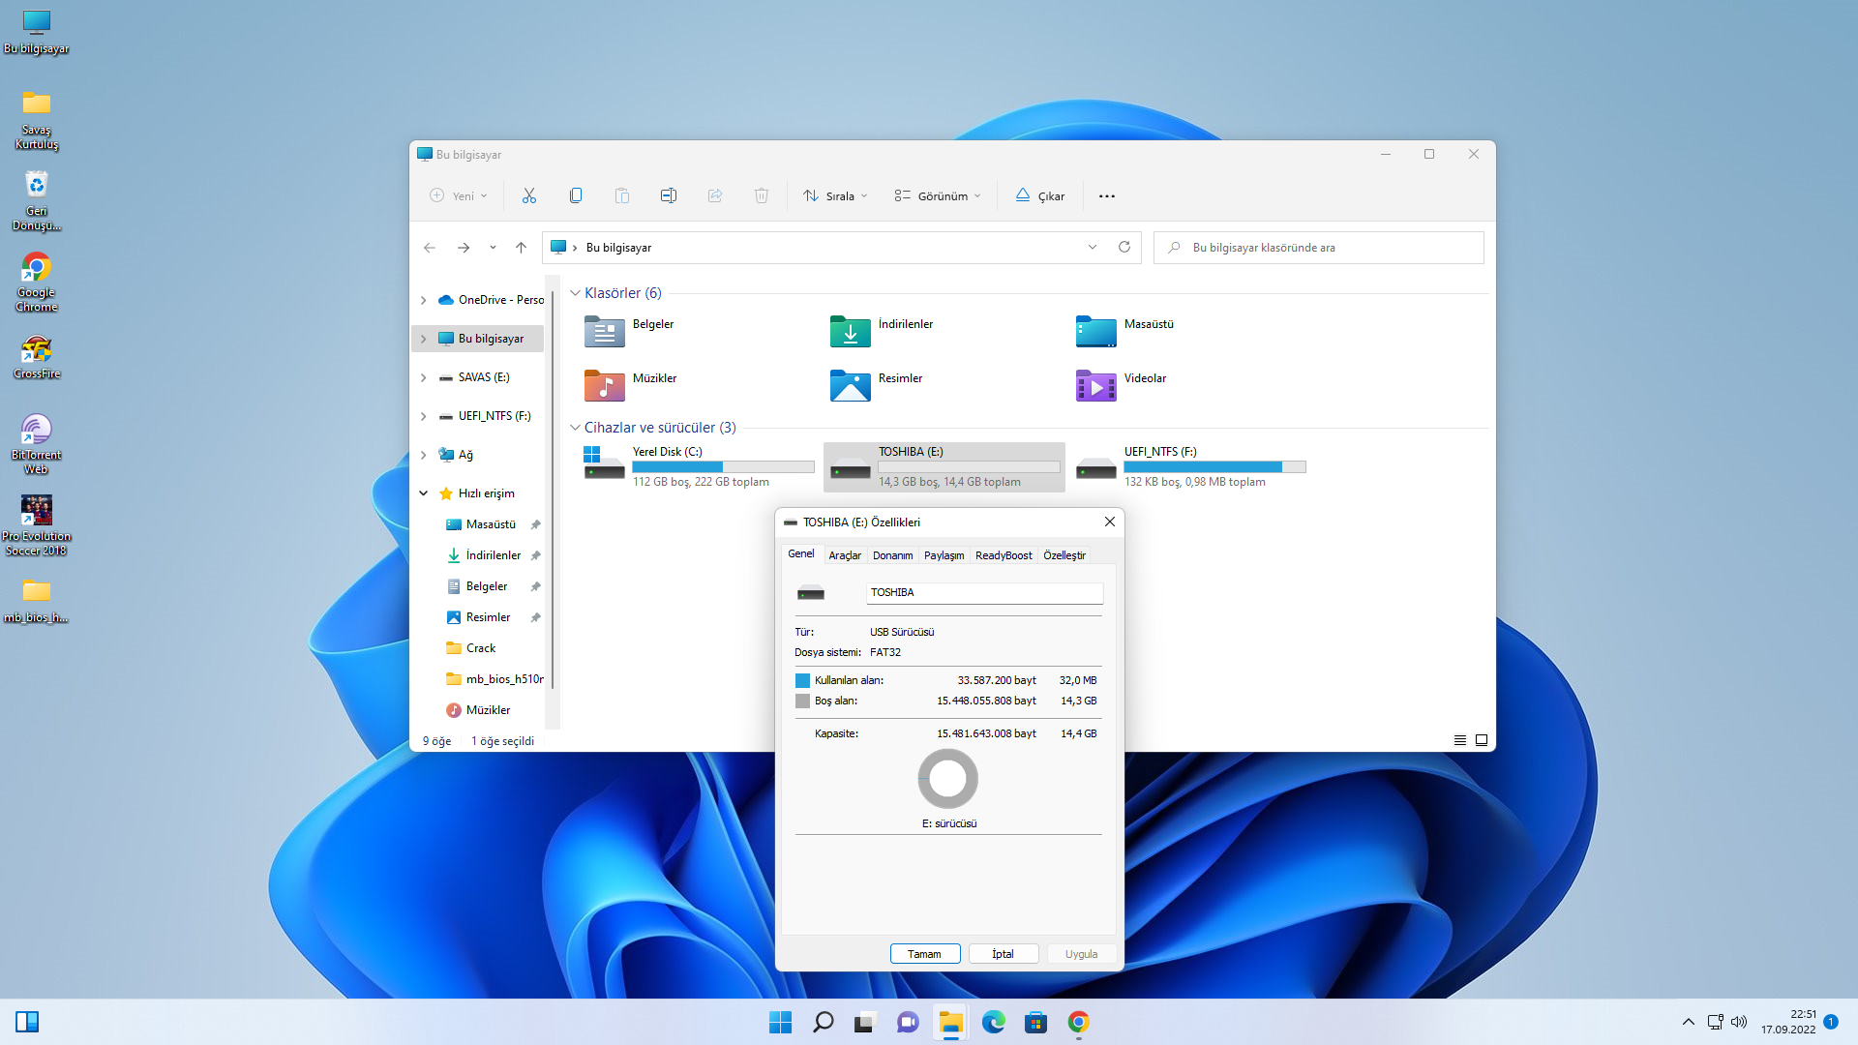Click İptal button in properties dialog
The height and width of the screenshot is (1045, 1858).
pyautogui.click(x=1003, y=954)
